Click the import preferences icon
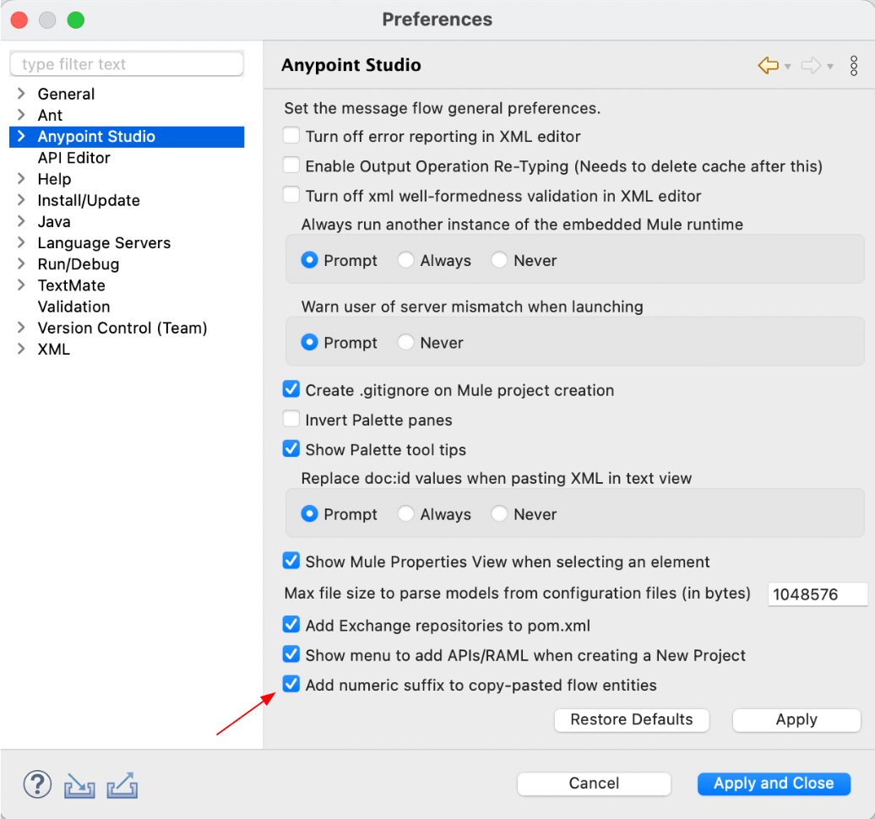Screen dimensions: 875x819 [x=79, y=784]
